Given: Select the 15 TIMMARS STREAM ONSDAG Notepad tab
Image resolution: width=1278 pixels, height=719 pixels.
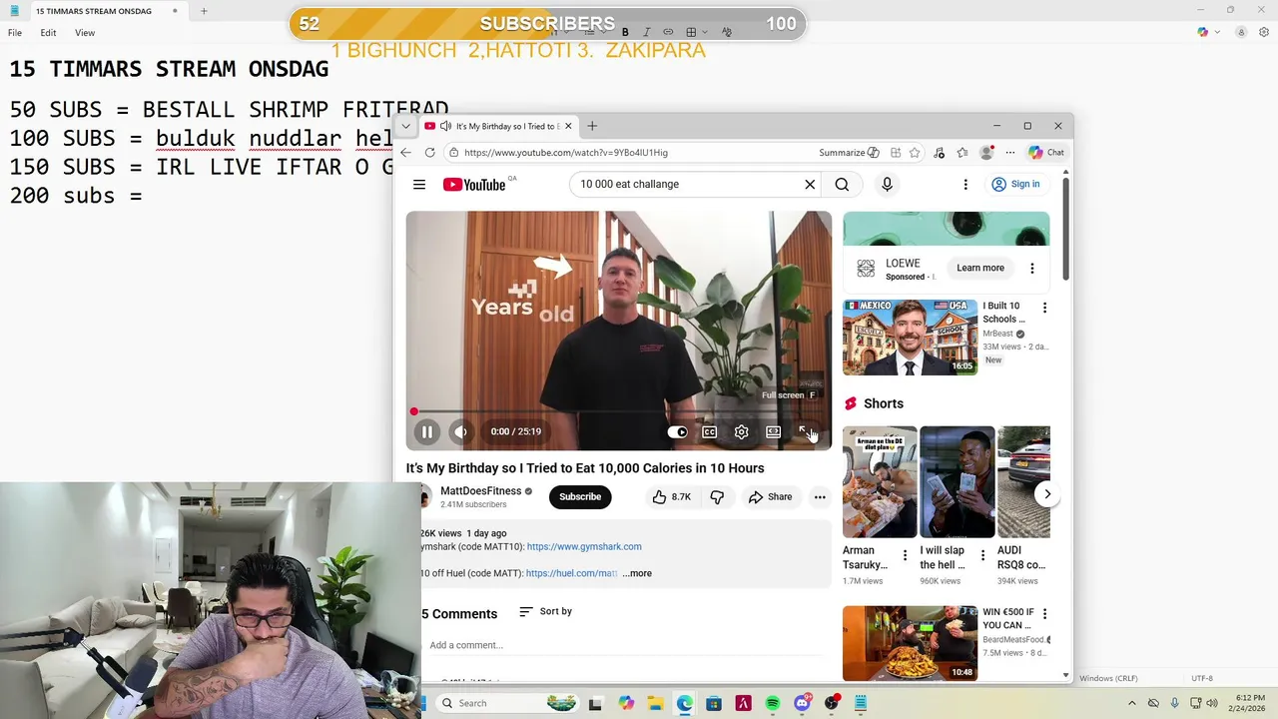Looking at the screenshot, I should point(94,11).
